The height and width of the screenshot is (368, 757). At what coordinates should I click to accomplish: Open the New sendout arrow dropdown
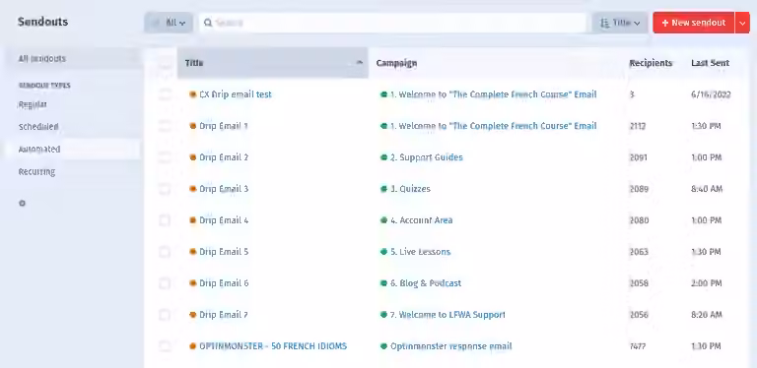[742, 23]
